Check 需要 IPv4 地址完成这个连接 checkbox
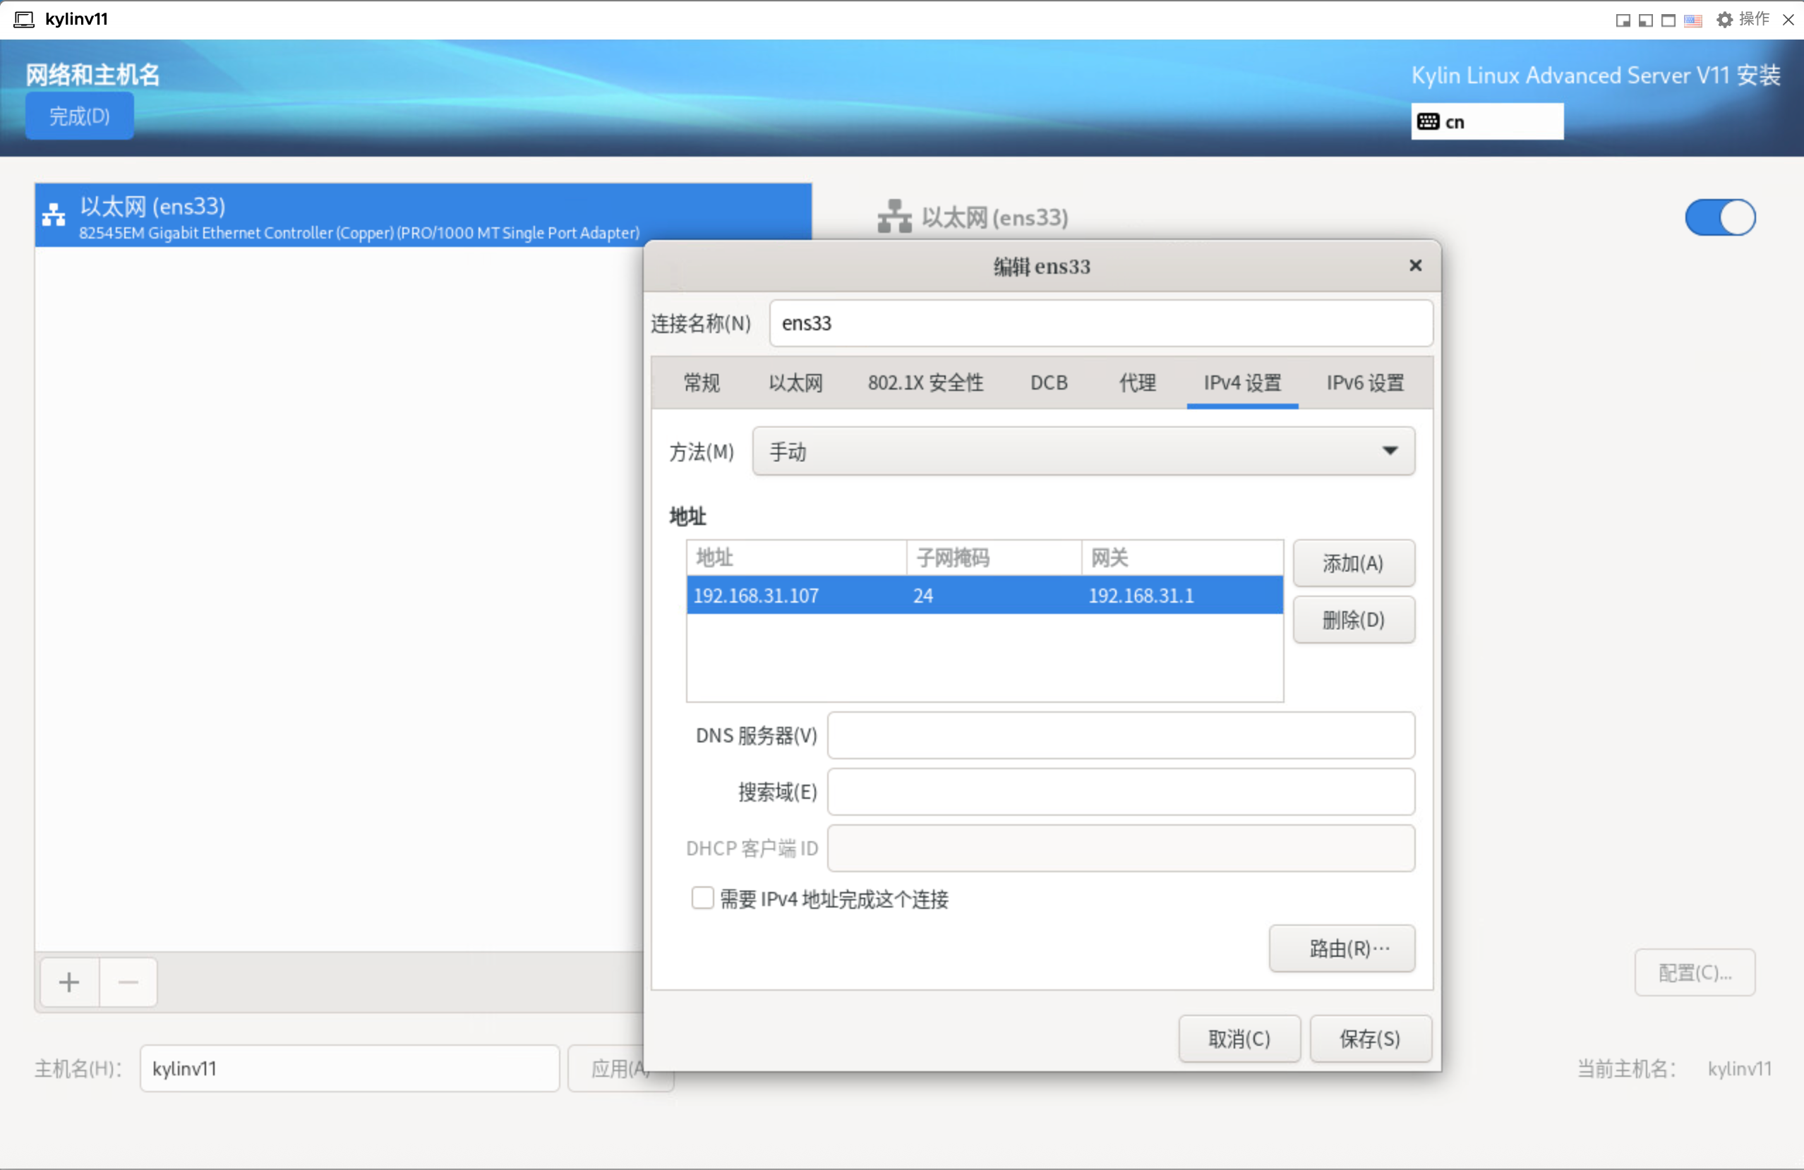The width and height of the screenshot is (1804, 1170). tap(702, 898)
